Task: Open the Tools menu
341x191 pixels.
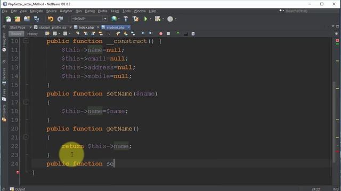Action: (126, 11)
